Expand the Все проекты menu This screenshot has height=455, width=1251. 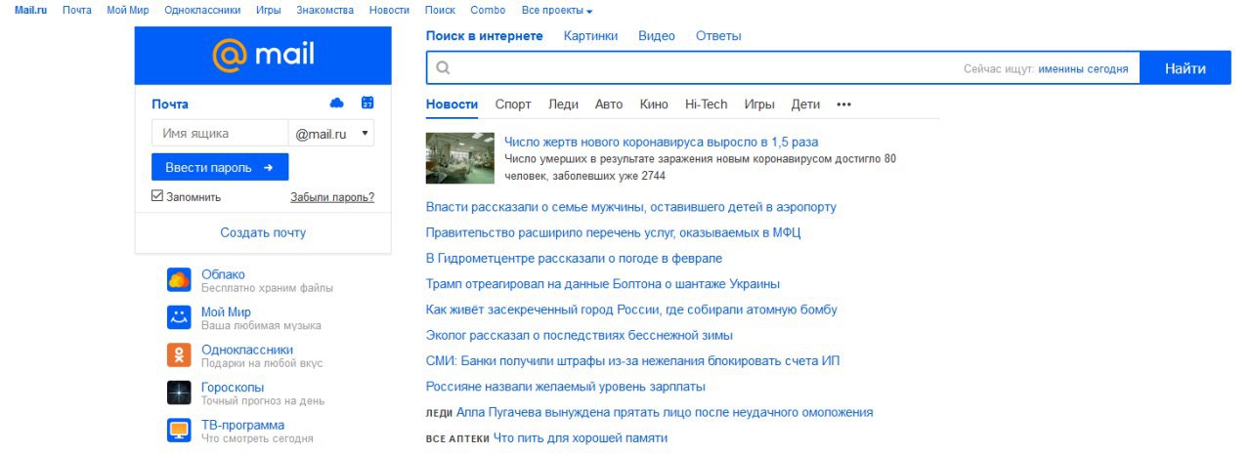click(x=557, y=10)
